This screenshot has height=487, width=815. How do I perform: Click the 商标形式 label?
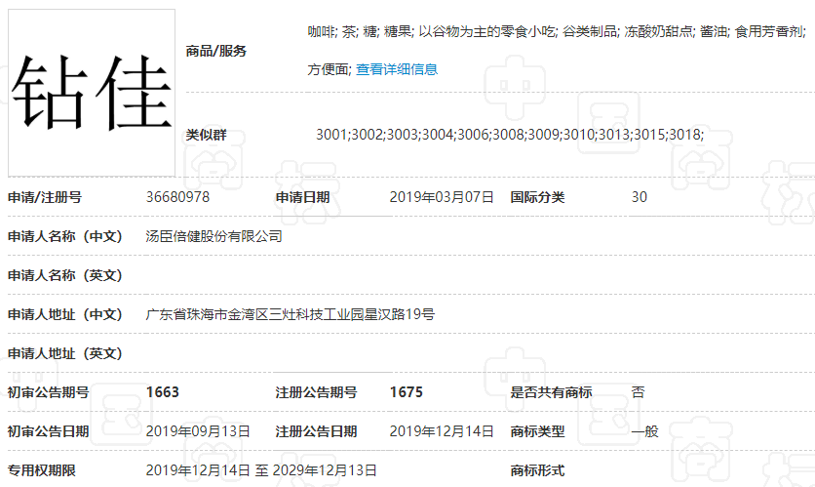pos(537,470)
